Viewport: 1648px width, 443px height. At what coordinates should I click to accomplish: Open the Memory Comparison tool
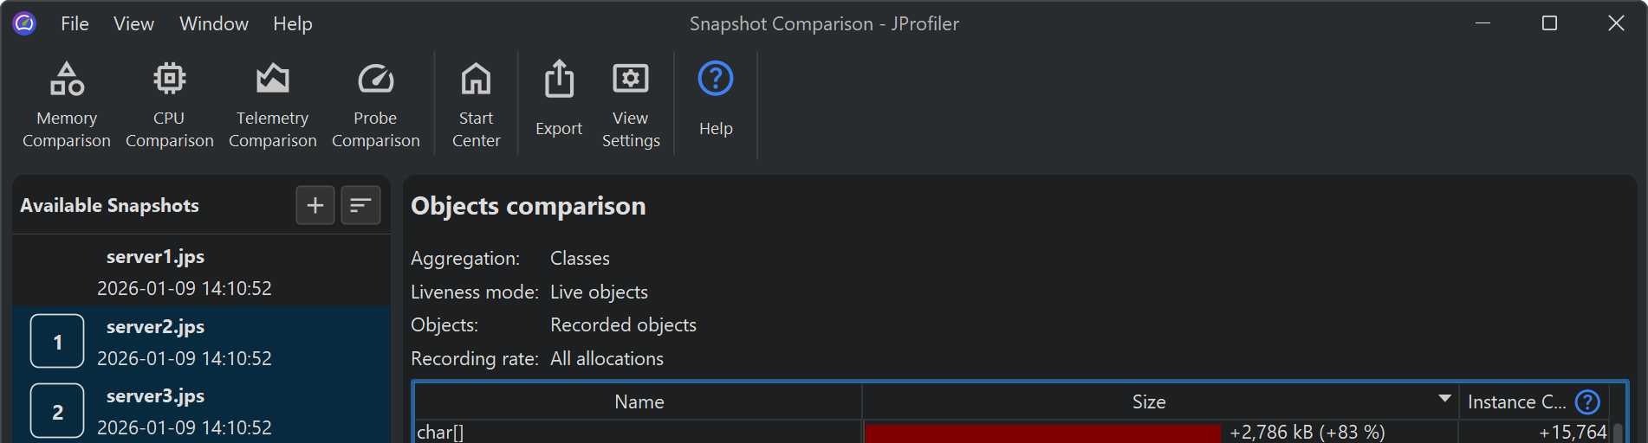point(67,104)
